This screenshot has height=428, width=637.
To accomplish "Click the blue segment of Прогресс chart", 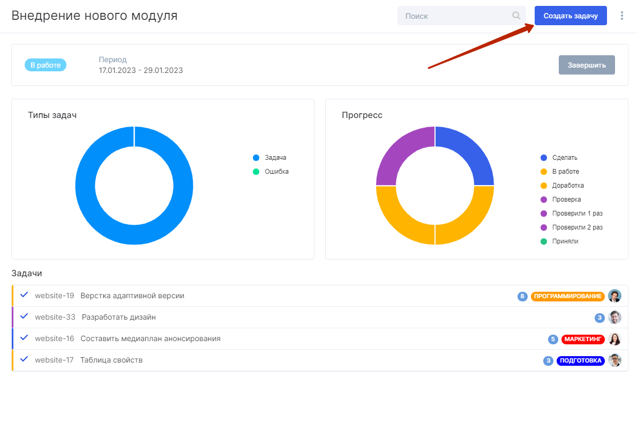I will 470,151.
